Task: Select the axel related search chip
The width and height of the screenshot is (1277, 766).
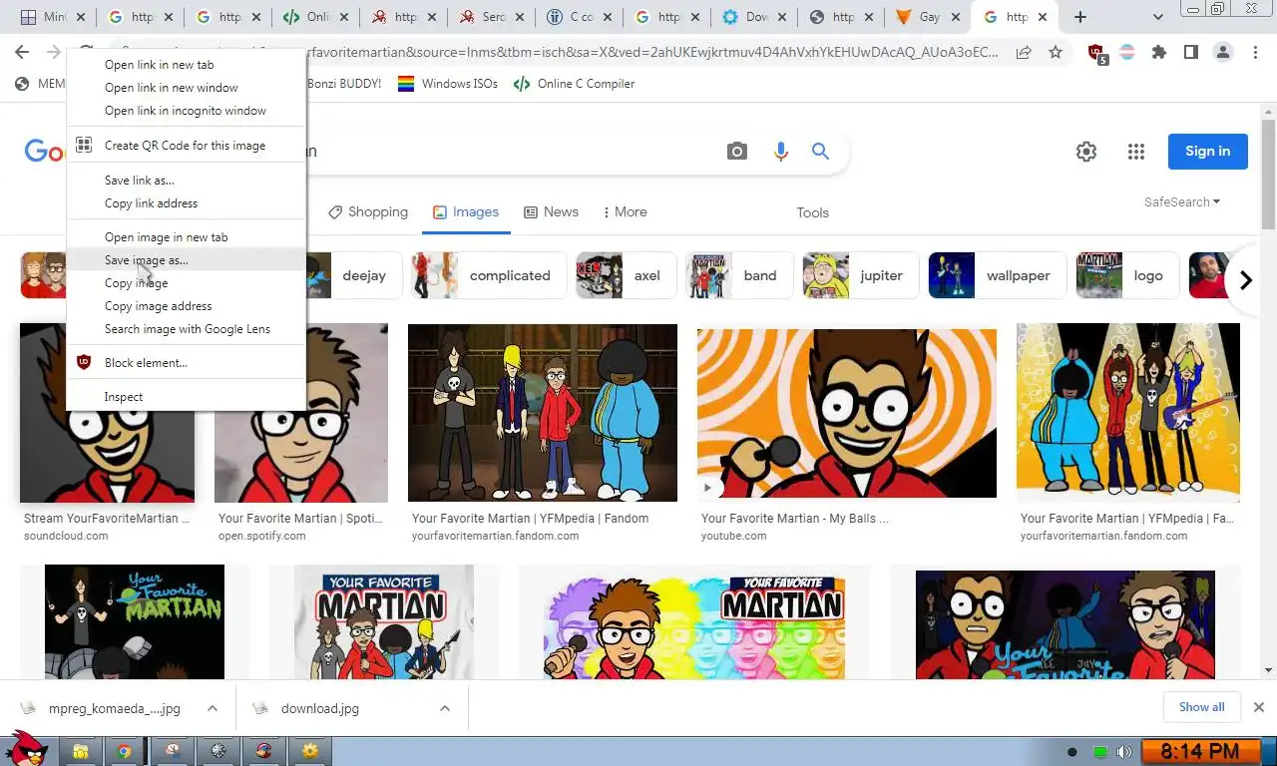Action: tap(627, 275)
